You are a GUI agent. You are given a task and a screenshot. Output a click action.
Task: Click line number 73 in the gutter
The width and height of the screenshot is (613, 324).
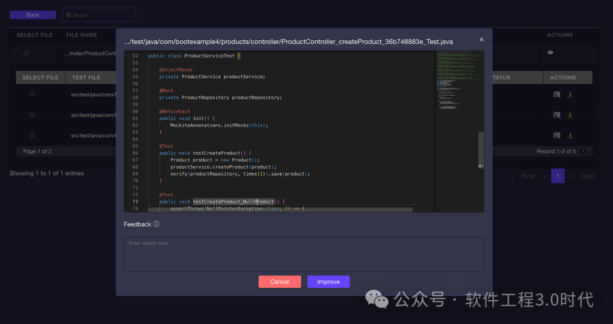tap(135, 202)
